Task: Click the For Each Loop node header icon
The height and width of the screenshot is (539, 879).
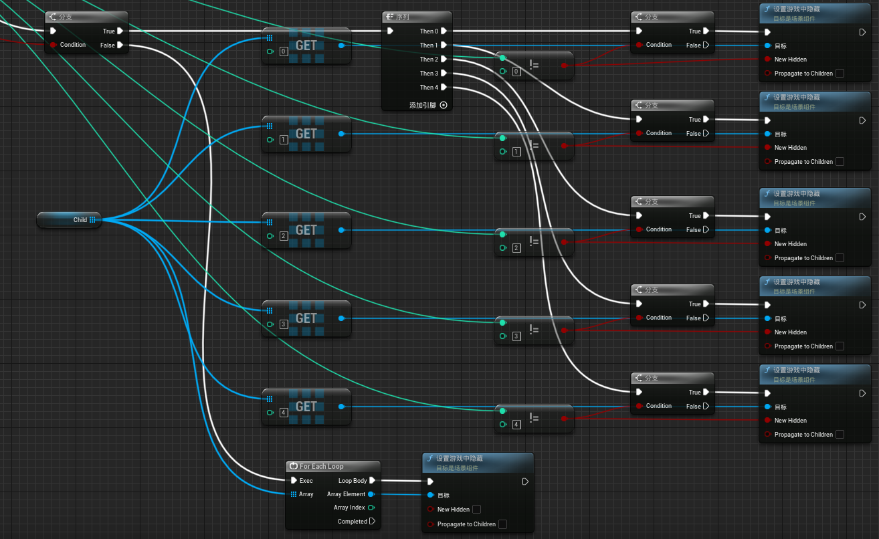Action: pyautogui.click(x=294, y=466)
